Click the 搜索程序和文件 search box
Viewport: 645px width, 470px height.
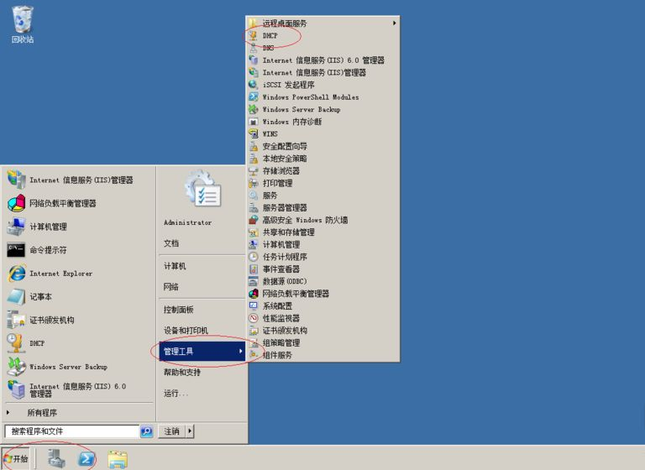(x=71, y=431)
